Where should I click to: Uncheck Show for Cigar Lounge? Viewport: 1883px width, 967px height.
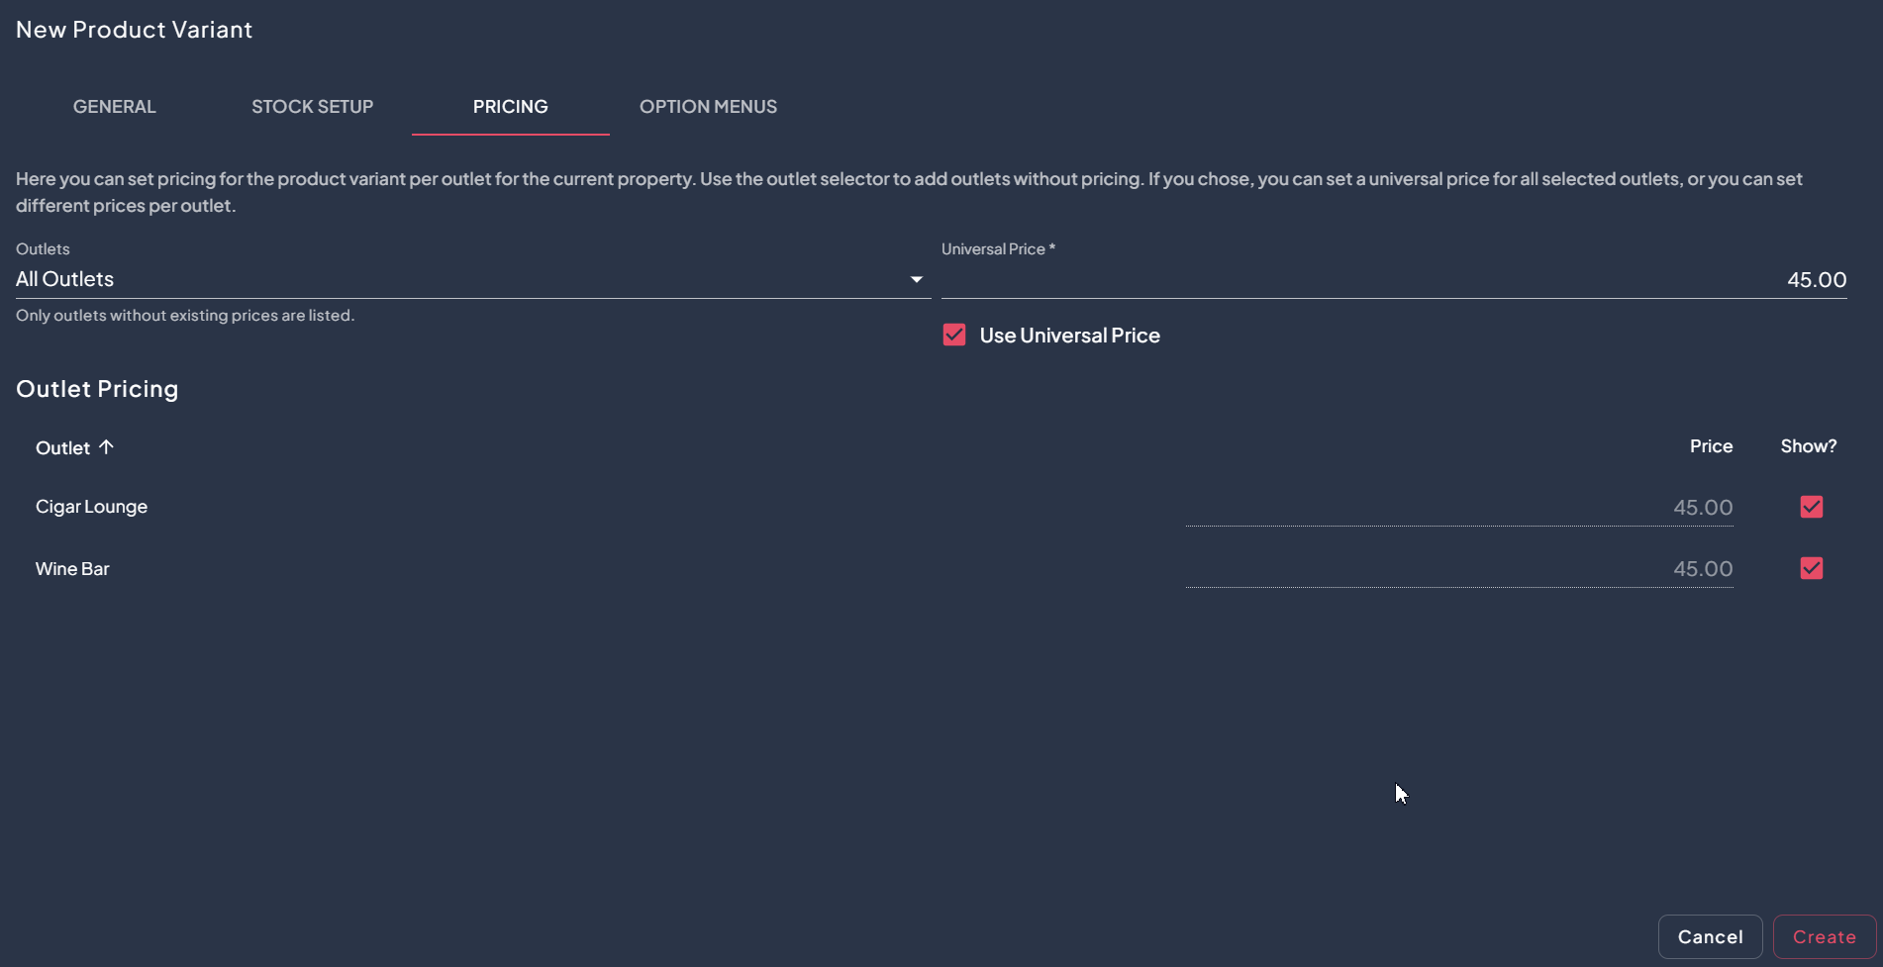click(x=1811, y=507)
